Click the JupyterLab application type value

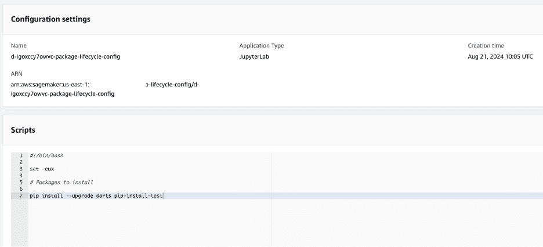254,56
